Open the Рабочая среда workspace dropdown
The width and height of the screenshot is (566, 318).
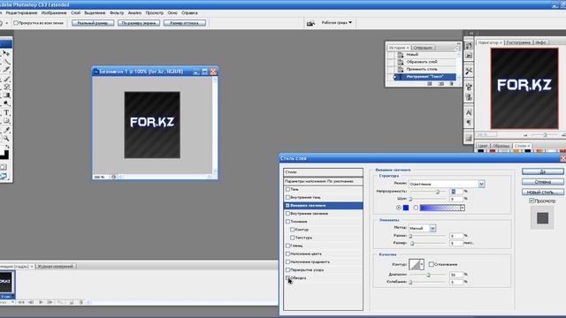[x=336, y=22]
